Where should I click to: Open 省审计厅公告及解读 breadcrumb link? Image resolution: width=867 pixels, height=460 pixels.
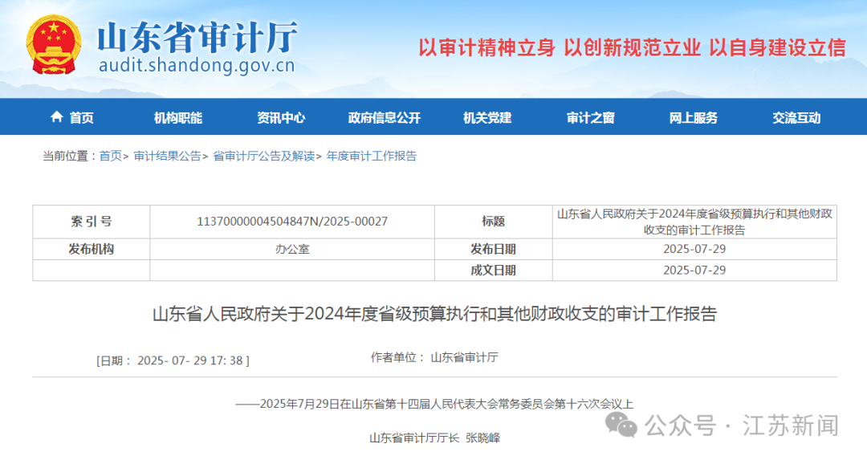[x=263, y=157]
